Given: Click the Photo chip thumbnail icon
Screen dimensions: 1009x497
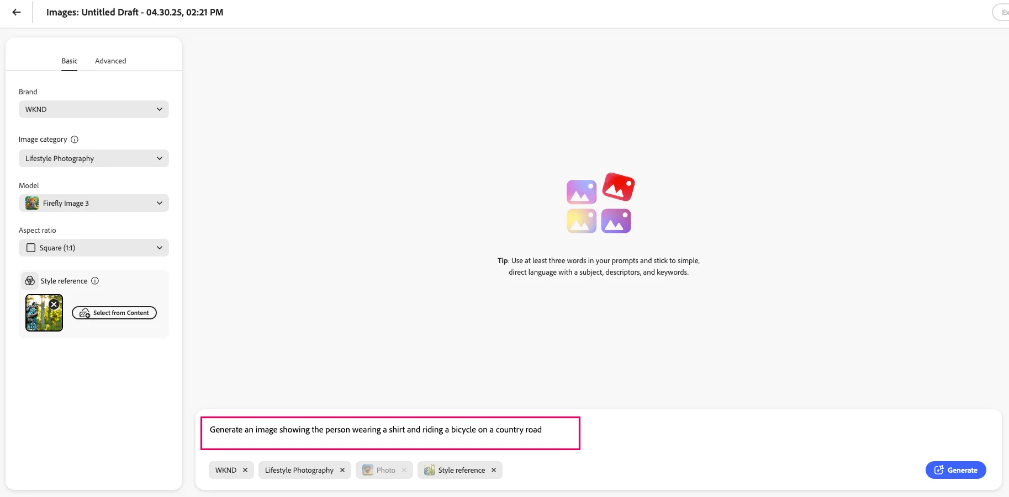Looking at the screenshot, I should (367, 470).
